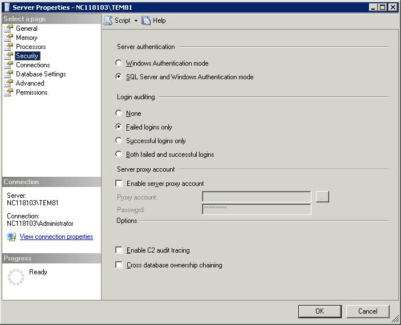Open the Script dropdown arrow

[136, 21]
